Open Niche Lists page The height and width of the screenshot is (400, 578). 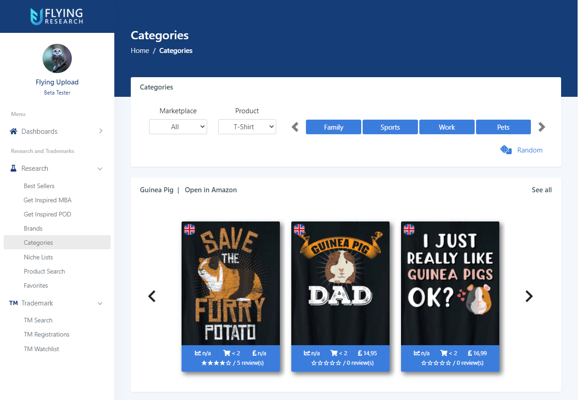[38, 257]
